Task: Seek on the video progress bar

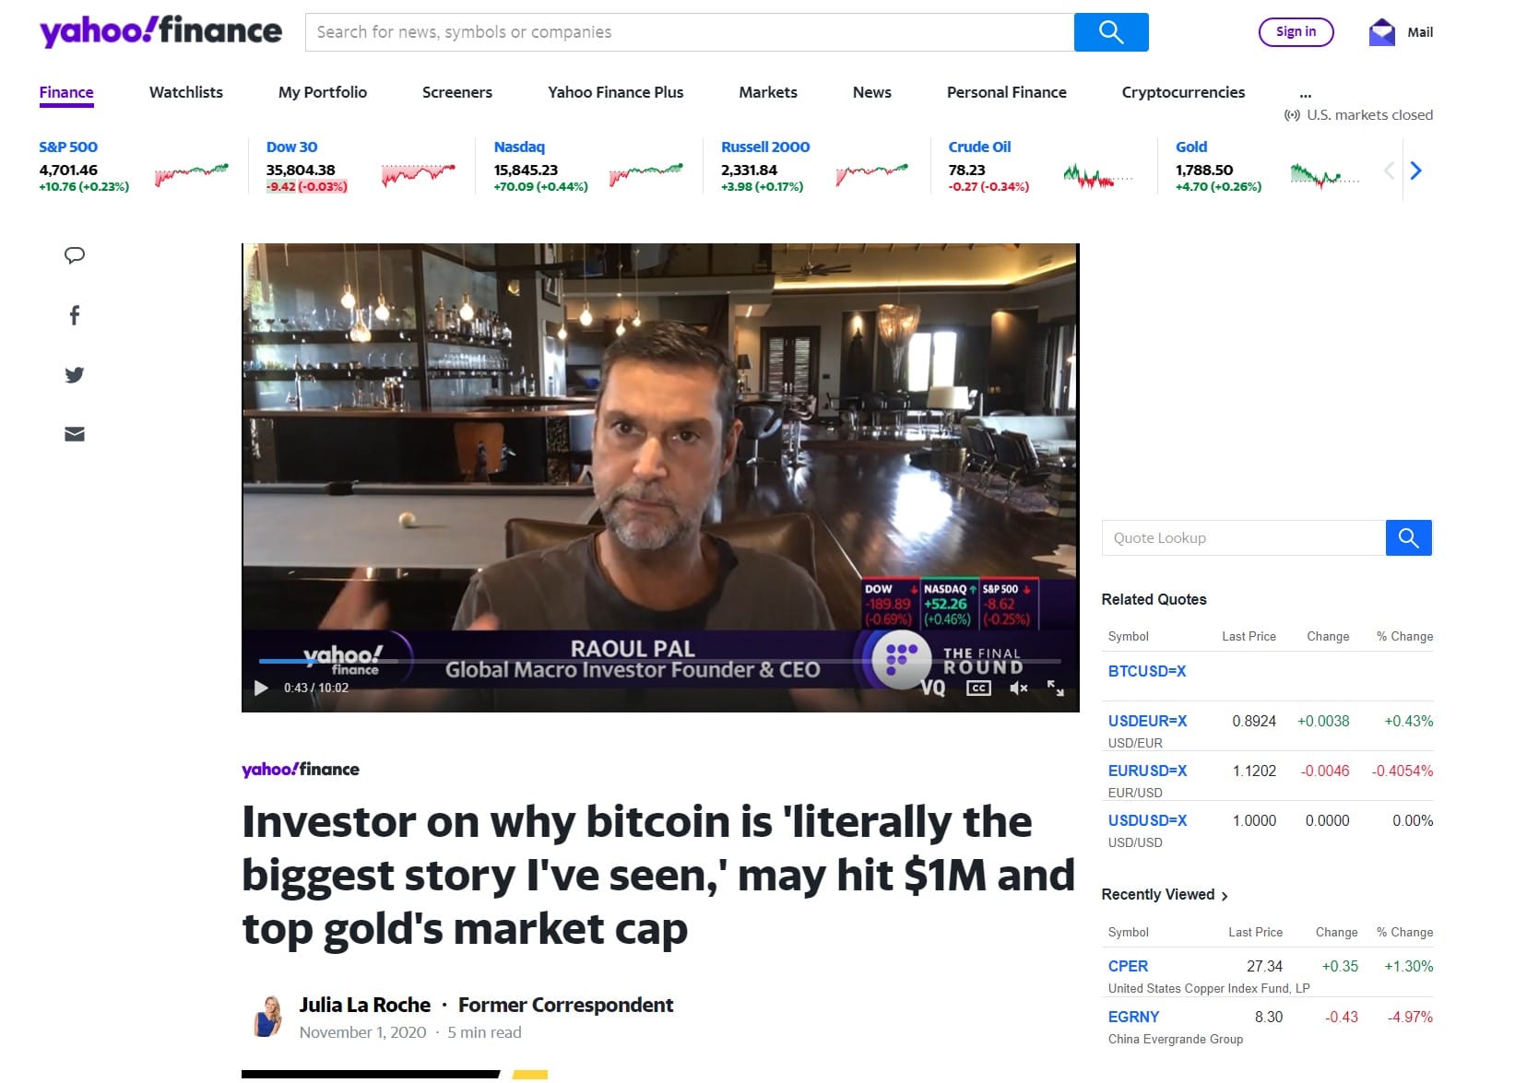Action: click(659, 661)
